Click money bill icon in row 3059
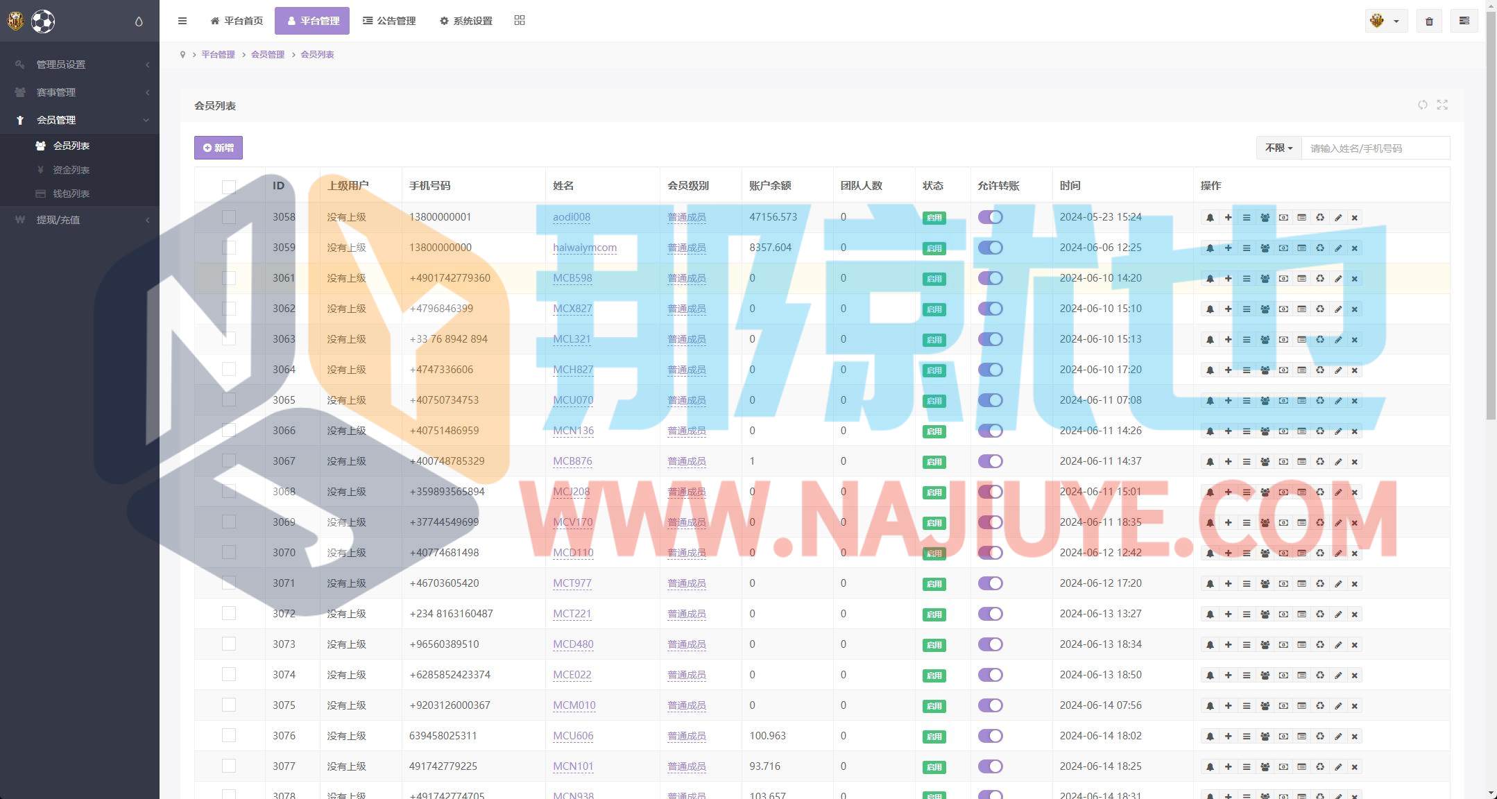 1283,248
